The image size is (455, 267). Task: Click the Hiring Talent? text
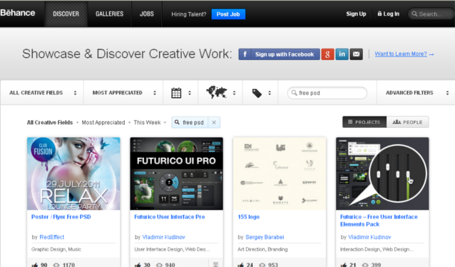pyautogui.click(x=188, y=14)
